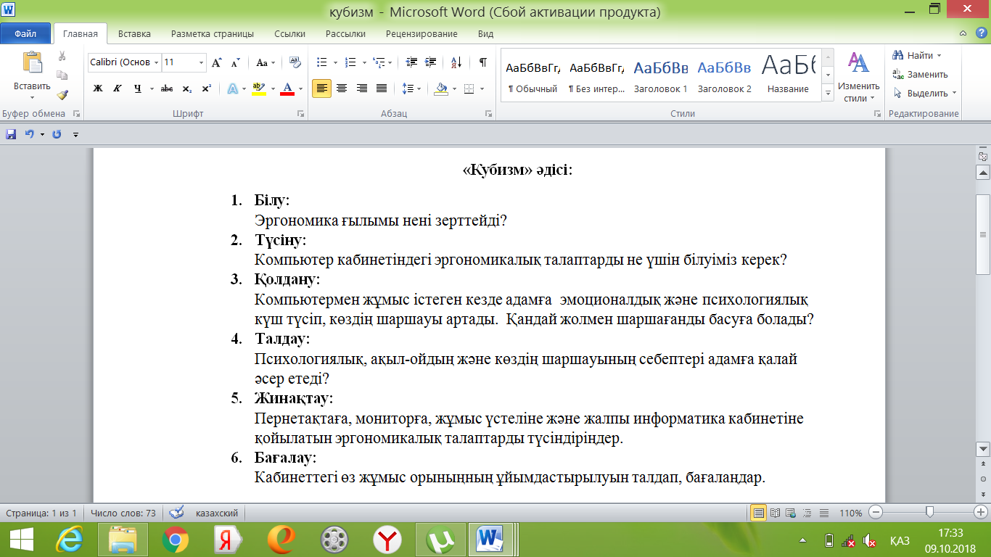Open Internet Explorer from the taskbar
The height and width of the screenshot is (557, 991).
pyautogui.click(x=70, y=540)
